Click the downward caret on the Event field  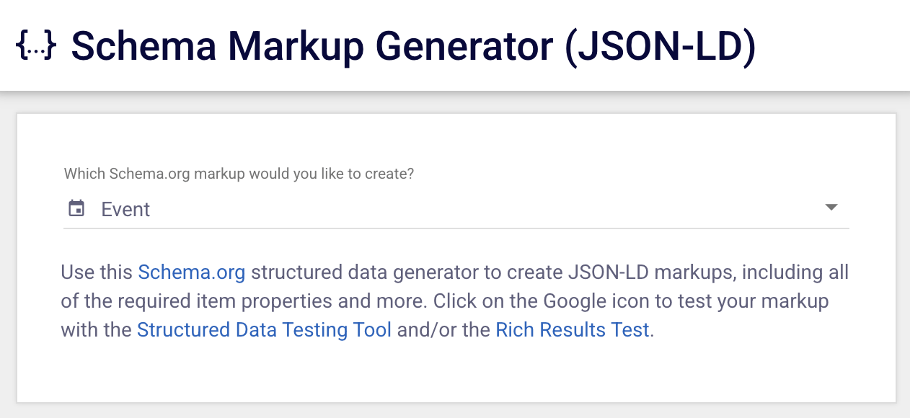pos(831,207)
